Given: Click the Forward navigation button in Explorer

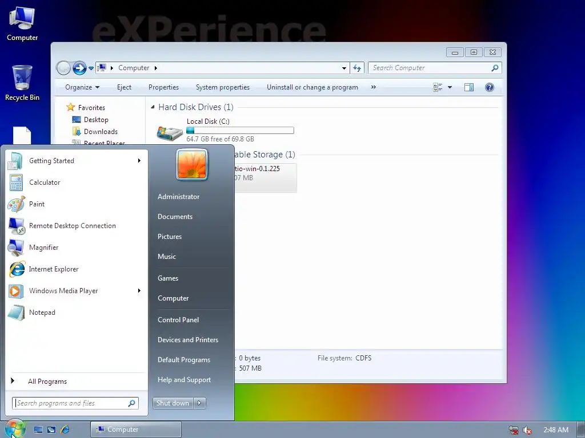Looking at the screenshot, I should (79, 68).
